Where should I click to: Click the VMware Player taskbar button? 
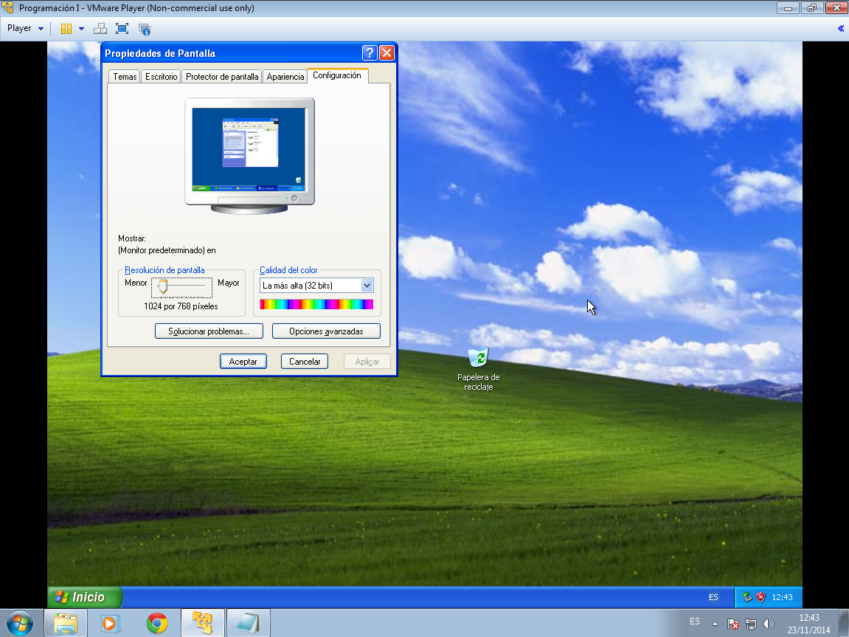[203, 624]
